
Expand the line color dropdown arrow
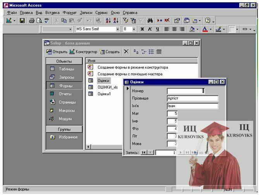[224, 29]
